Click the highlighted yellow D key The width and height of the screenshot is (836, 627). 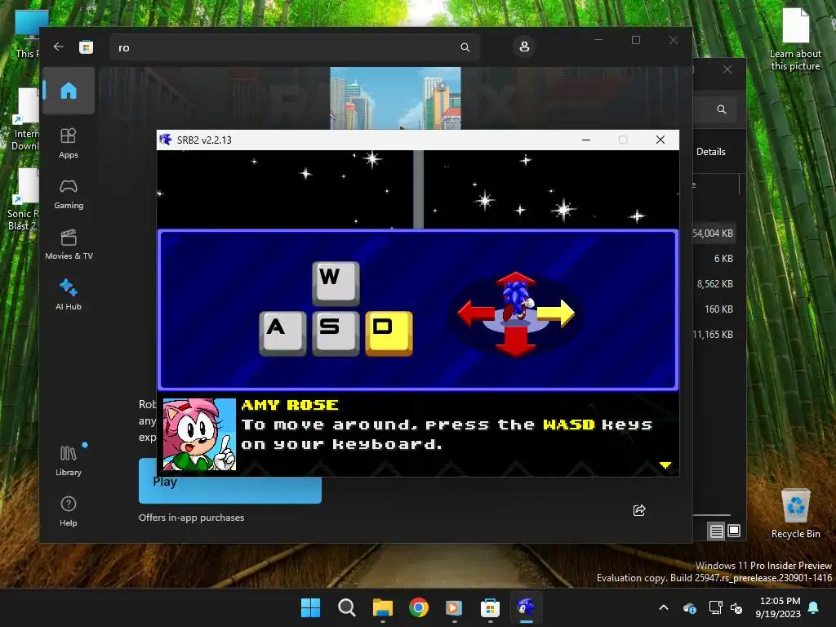tap(389, 333)
